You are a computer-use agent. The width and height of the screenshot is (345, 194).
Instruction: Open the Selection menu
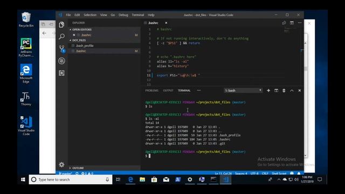pos(90,15)
